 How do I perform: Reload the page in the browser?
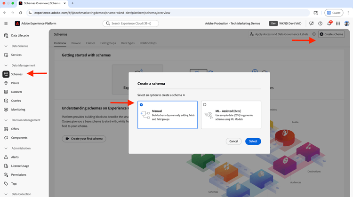(x=21, y=13)
